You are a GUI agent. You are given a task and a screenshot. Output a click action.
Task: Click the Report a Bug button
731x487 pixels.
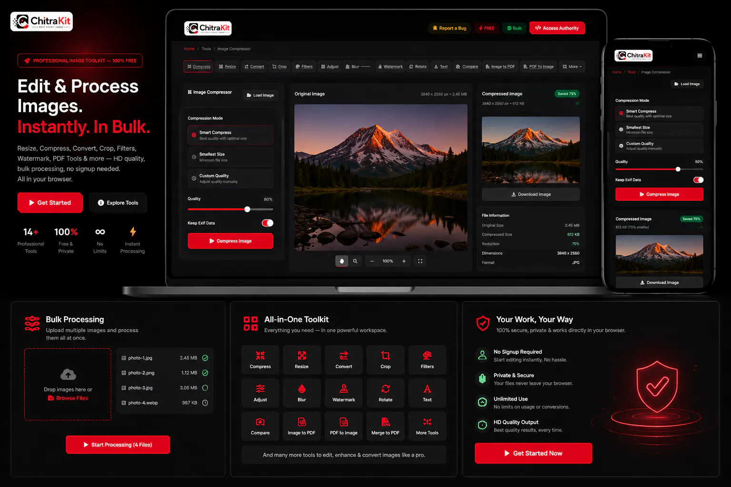pos(449,28)
